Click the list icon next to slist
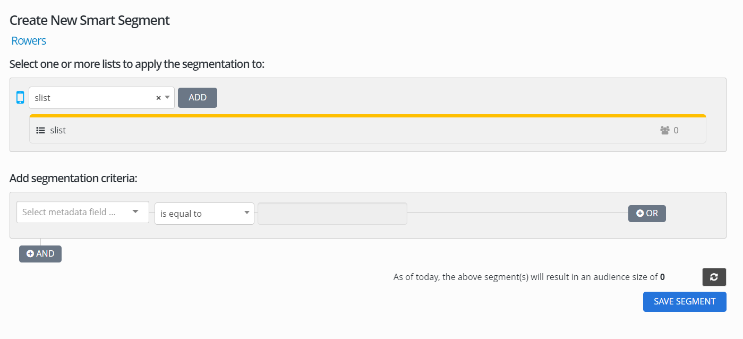The image size is (743, 339). click(40, 130)
